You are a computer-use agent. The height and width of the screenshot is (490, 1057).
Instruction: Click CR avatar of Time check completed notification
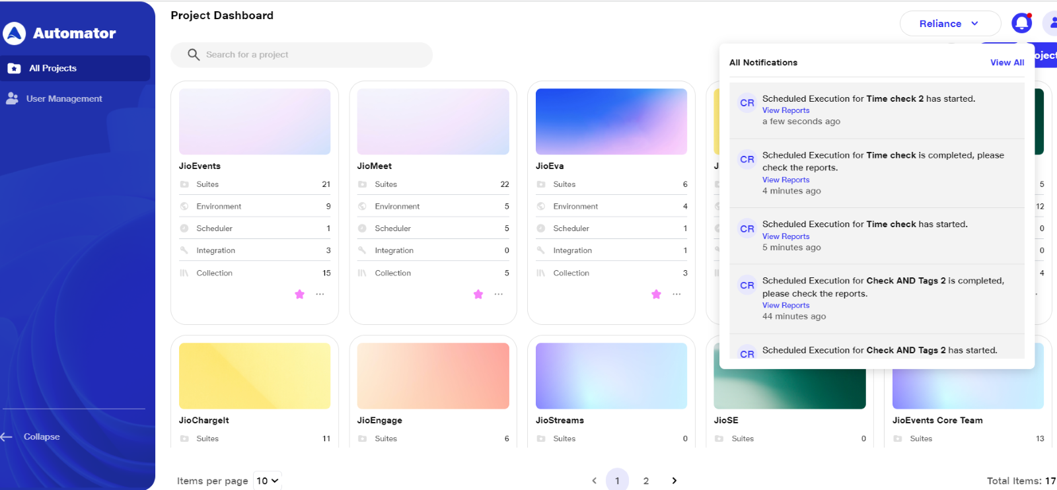click(x=747, y=160)
